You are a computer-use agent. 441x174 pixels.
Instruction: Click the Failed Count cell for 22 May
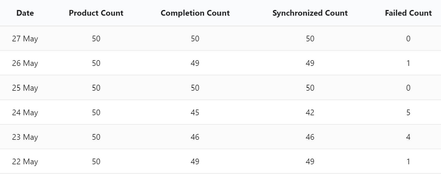pos(408,162)
